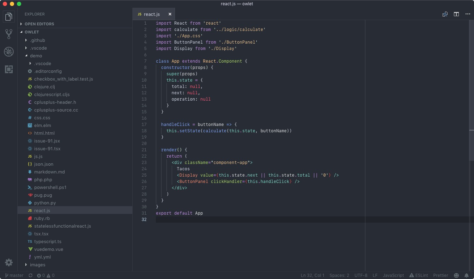
Task: Open powershell.ps1 file
Action: (75, 187)
